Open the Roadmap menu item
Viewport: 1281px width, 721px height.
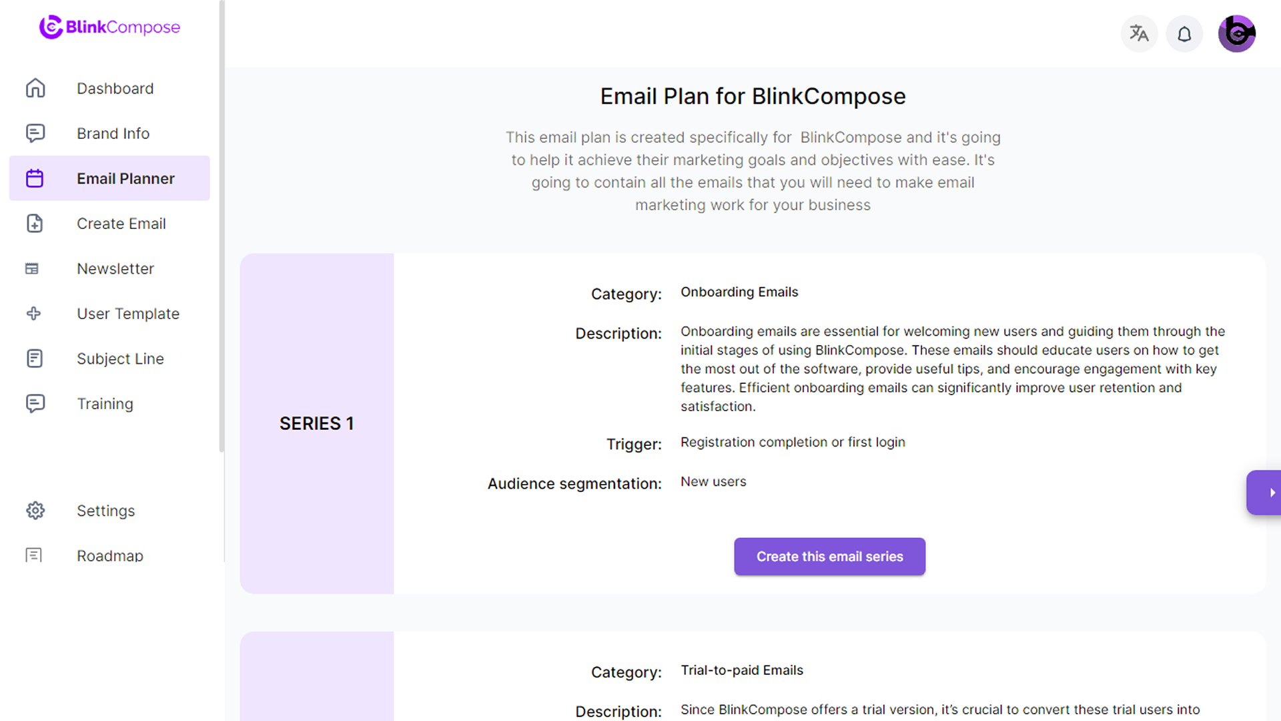[x=110, y=555]
